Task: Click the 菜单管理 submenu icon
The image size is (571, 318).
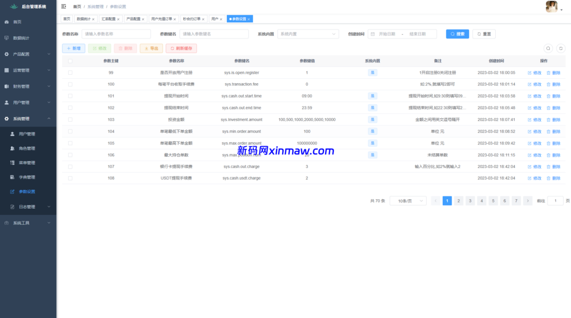Action: 12,163
